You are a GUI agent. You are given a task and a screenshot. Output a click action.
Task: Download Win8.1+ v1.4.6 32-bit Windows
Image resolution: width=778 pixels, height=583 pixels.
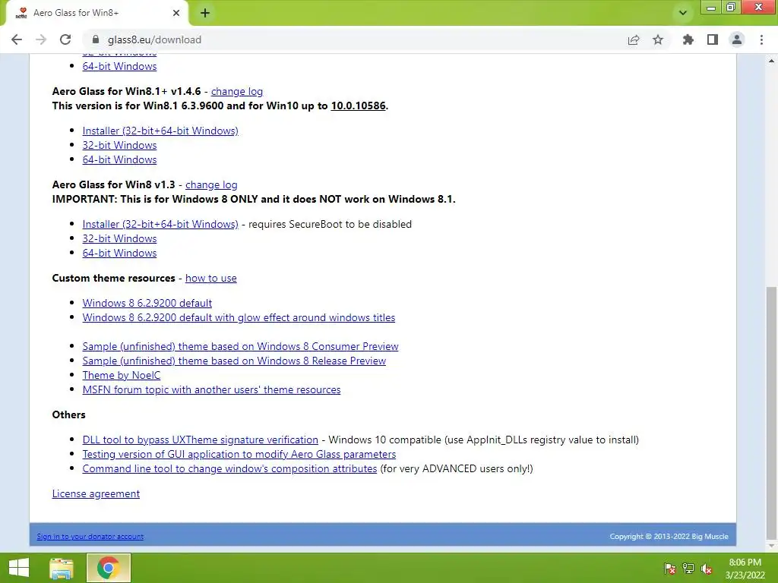pyautogui.click(x=119, y=145)
